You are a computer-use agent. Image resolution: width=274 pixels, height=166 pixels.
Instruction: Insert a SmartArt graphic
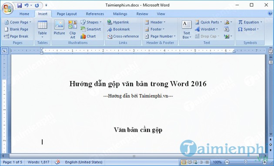tap(91, 29)
